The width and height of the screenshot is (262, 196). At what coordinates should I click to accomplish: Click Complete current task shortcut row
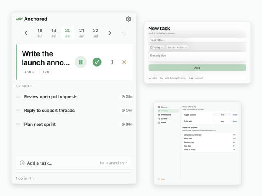pyautogui.click(x=210, y=135)
